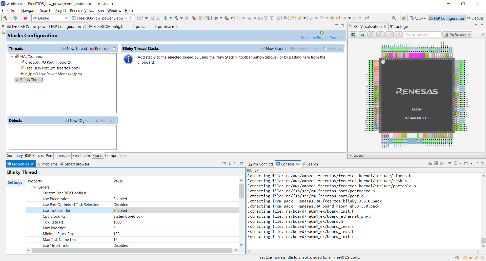Open the Pin Function dropdown

pyautogui.click(x=469, y=35)
